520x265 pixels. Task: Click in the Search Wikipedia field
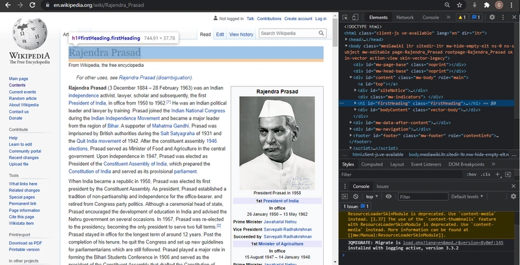(288, 33)
